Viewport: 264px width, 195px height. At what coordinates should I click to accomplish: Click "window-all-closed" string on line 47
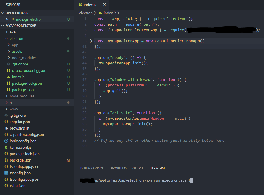[x=131, y=80]
